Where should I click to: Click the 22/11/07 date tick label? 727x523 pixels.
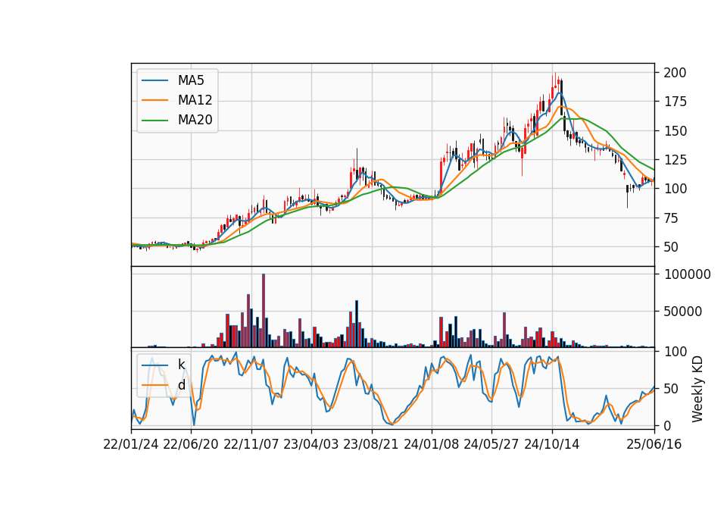251,445
